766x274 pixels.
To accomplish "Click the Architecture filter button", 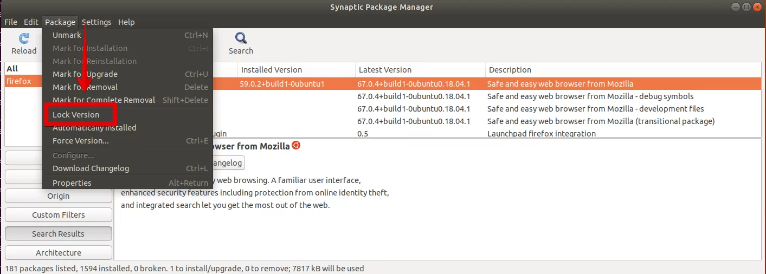I will [59, 253].
